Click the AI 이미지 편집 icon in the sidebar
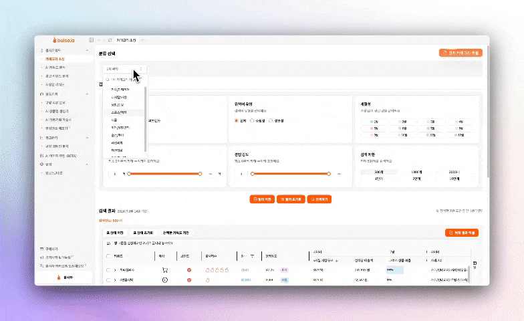 pos(41,156)
